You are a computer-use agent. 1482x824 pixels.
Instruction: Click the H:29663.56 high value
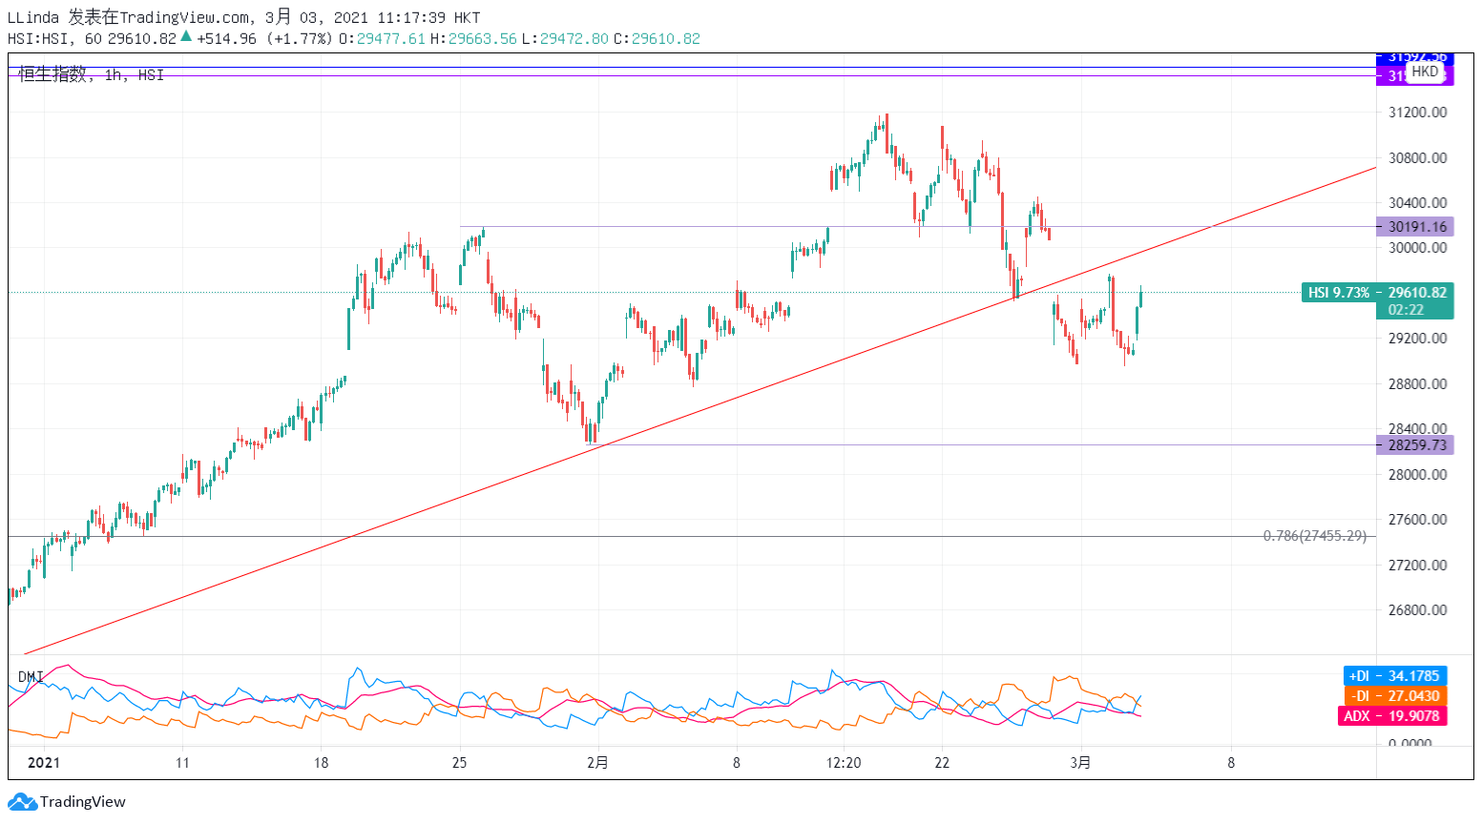(473, 38)
